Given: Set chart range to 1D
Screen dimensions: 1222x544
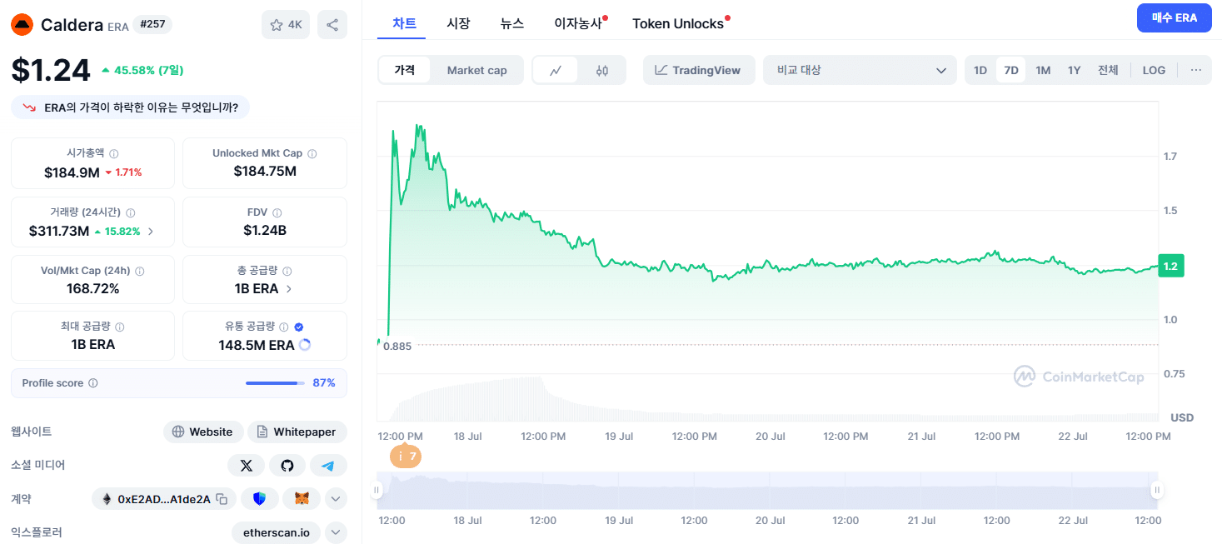Looking at the screenshot, I should pos(980,70).
